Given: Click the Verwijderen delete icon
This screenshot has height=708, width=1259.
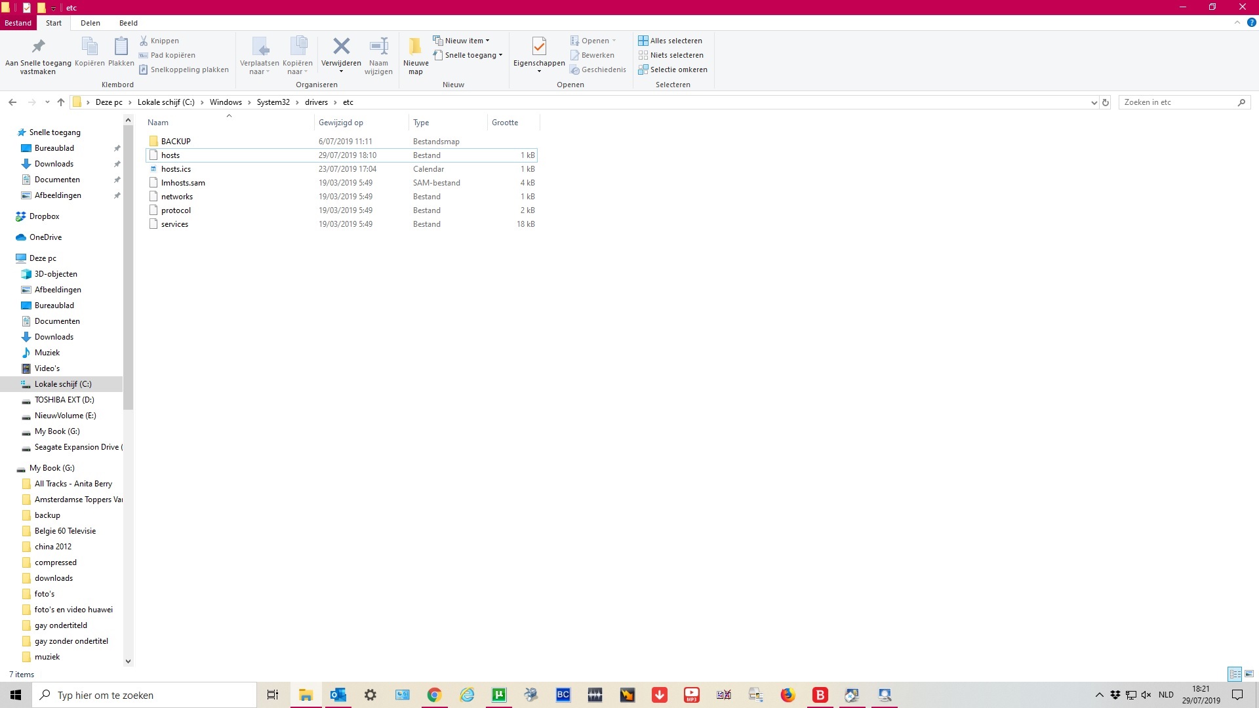Looking at the screenshot, I should [x=341, y=47].
